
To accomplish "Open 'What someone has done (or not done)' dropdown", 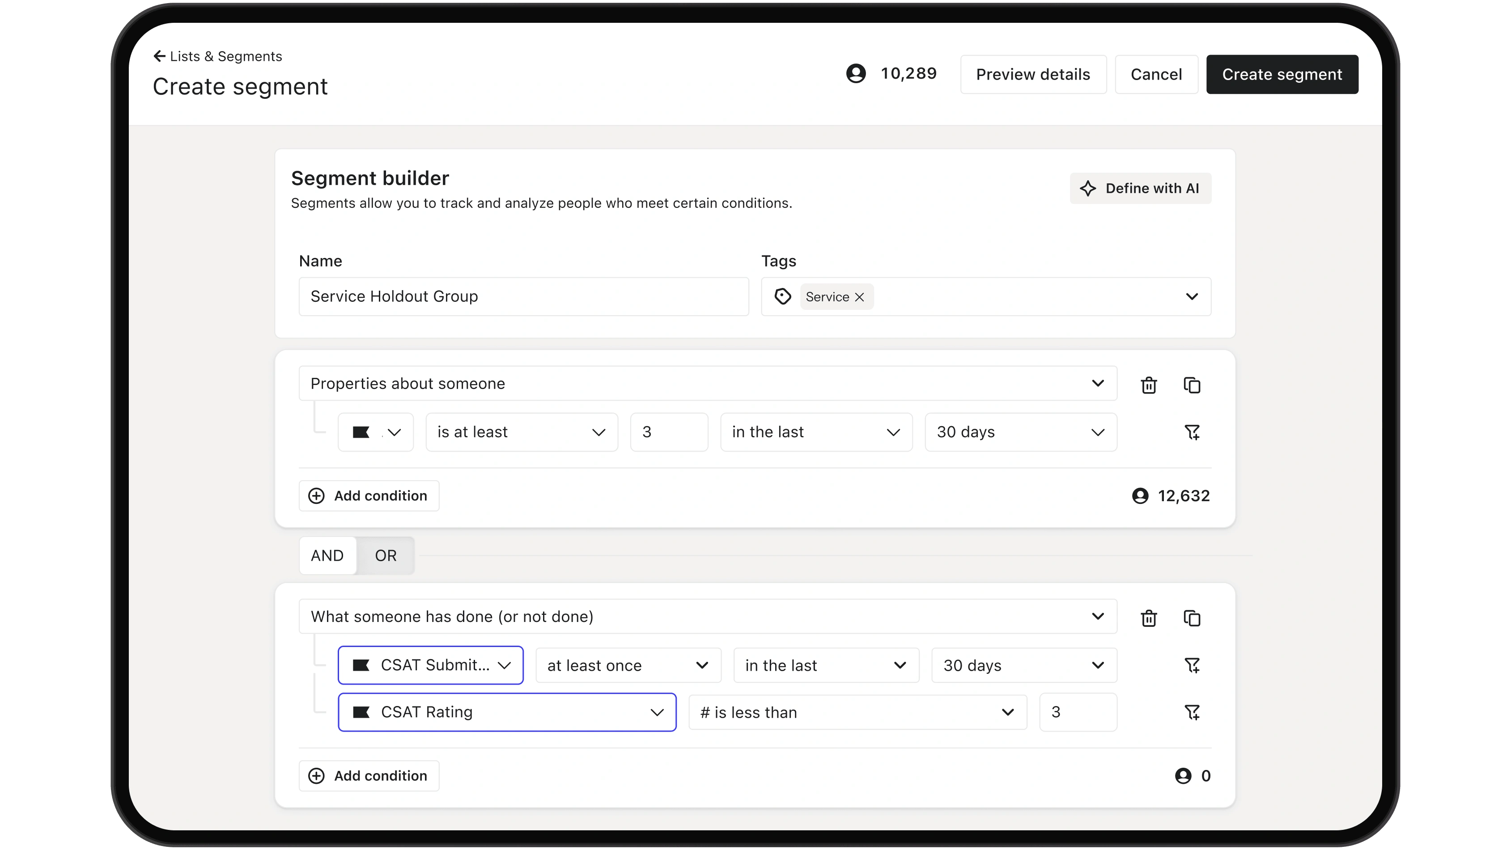I will [x=707, y=617].
